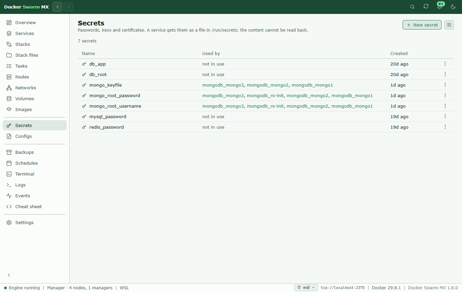Open Stack files in the sidebar
462x292 pixels.
tap(35, 55)
